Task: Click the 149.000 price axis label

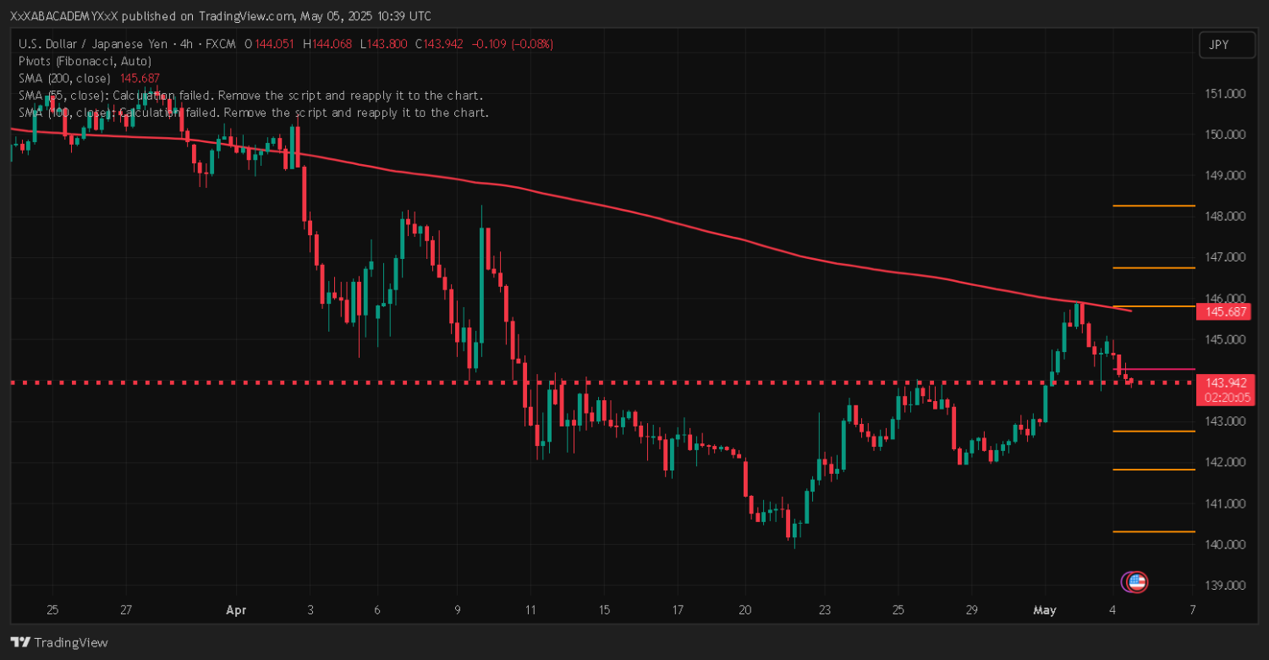Action: 1225,175
